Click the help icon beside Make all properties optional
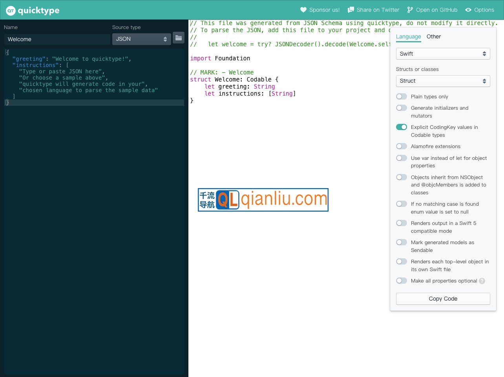This screenshot has height=377, width=504. tap(482, 281)
